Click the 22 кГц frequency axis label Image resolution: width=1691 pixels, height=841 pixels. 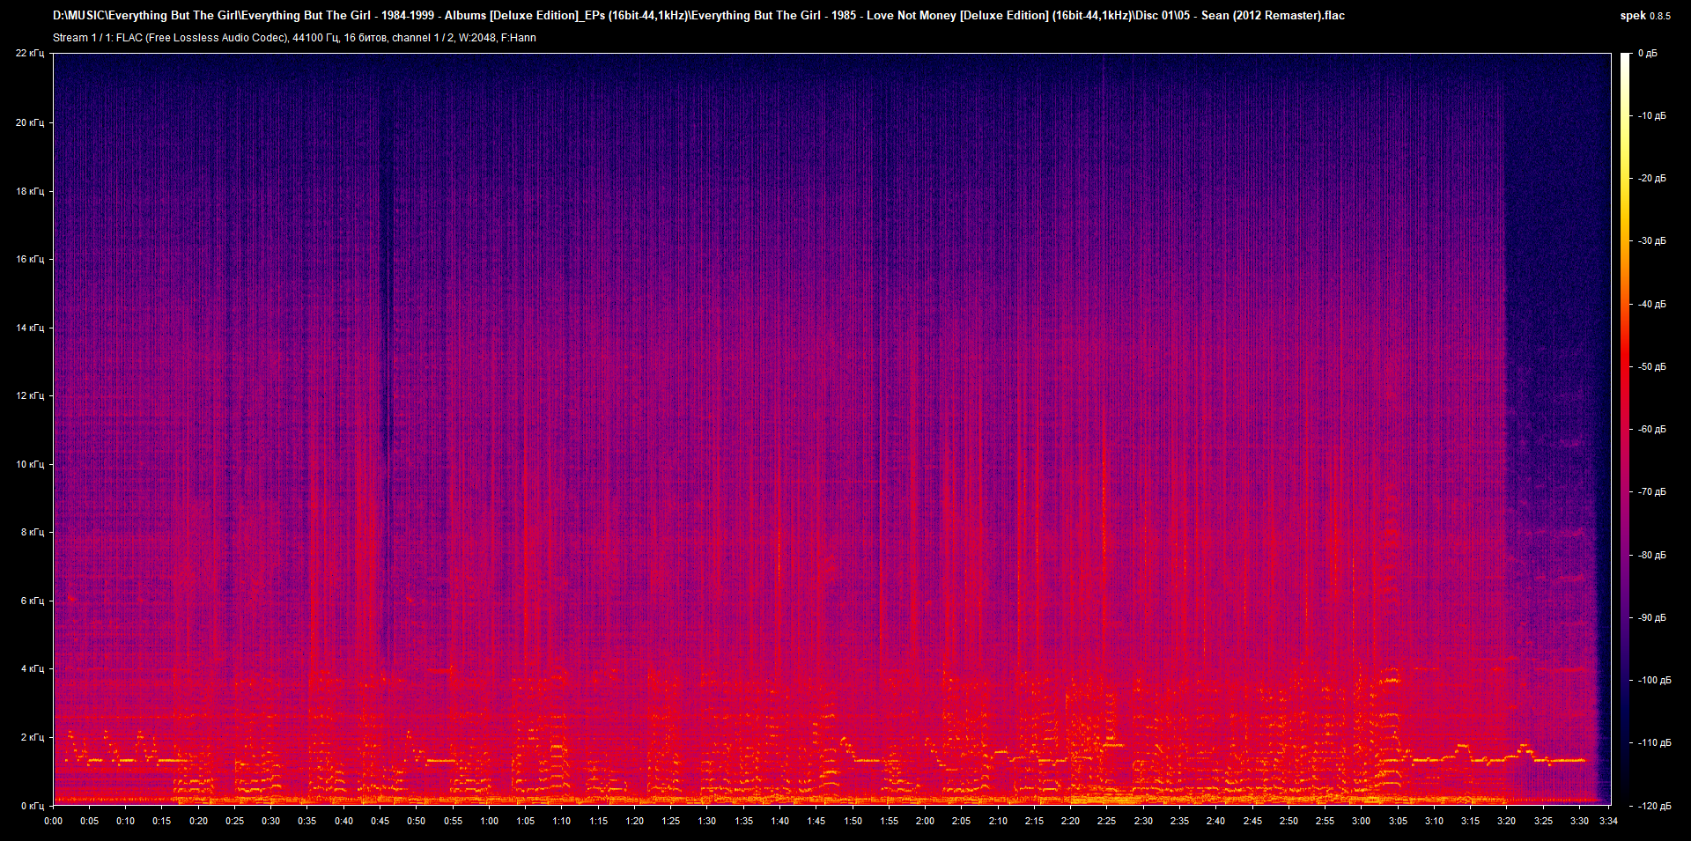point(30,53)
